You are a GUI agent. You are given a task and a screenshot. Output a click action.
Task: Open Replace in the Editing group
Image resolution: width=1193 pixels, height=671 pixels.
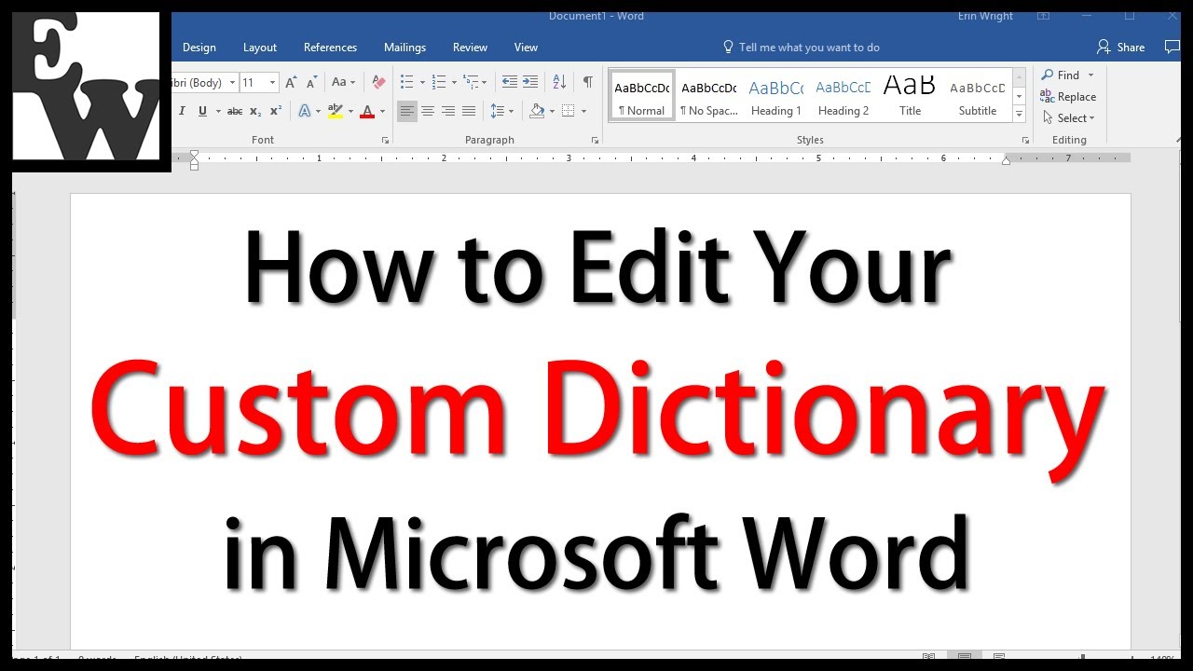(1068, 97)
